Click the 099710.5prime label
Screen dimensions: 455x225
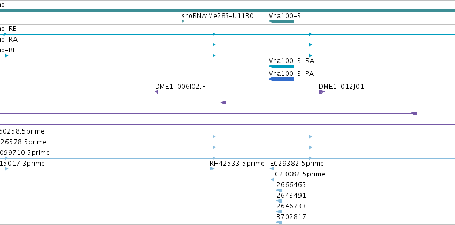[x=25, y=153]
